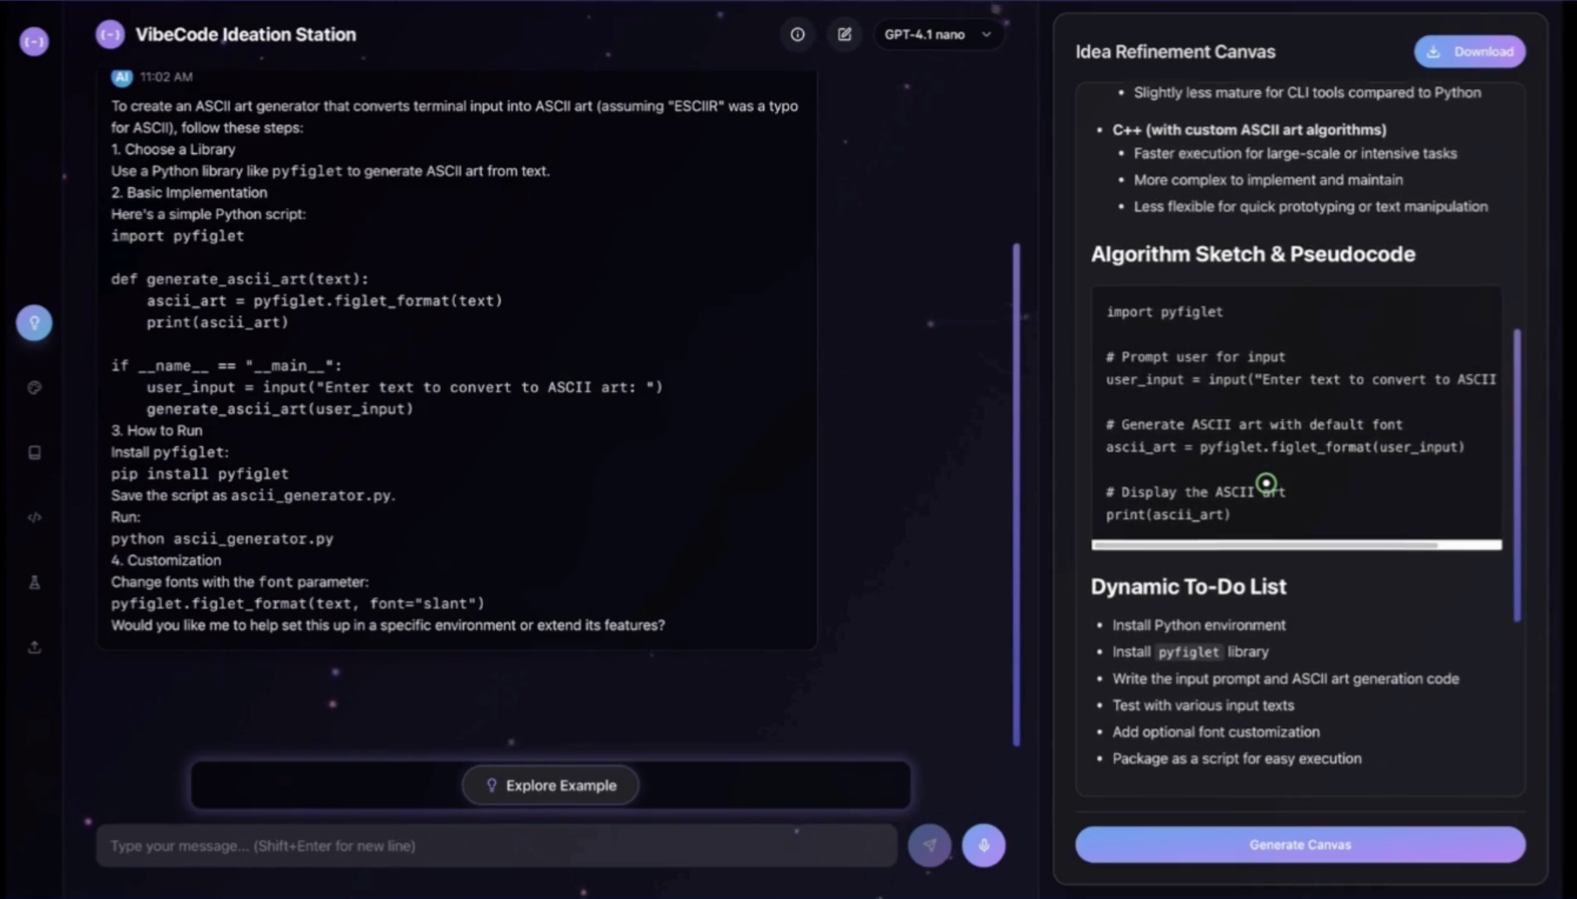This screenshot has height=899, width=1577.
Task: Click the microphone voice input button
Action: click(983, 845)
